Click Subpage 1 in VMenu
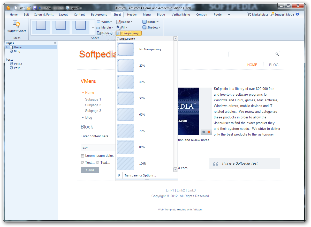The height and width of the screenshot is (227, 311). [93, 99]
